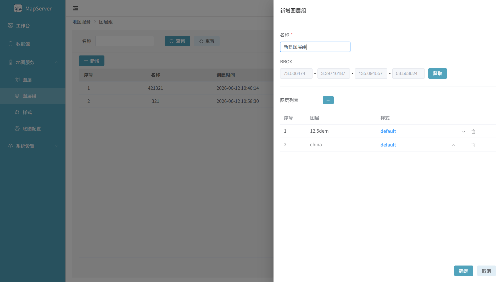Cancel with the 取消 button

(487, 271)
